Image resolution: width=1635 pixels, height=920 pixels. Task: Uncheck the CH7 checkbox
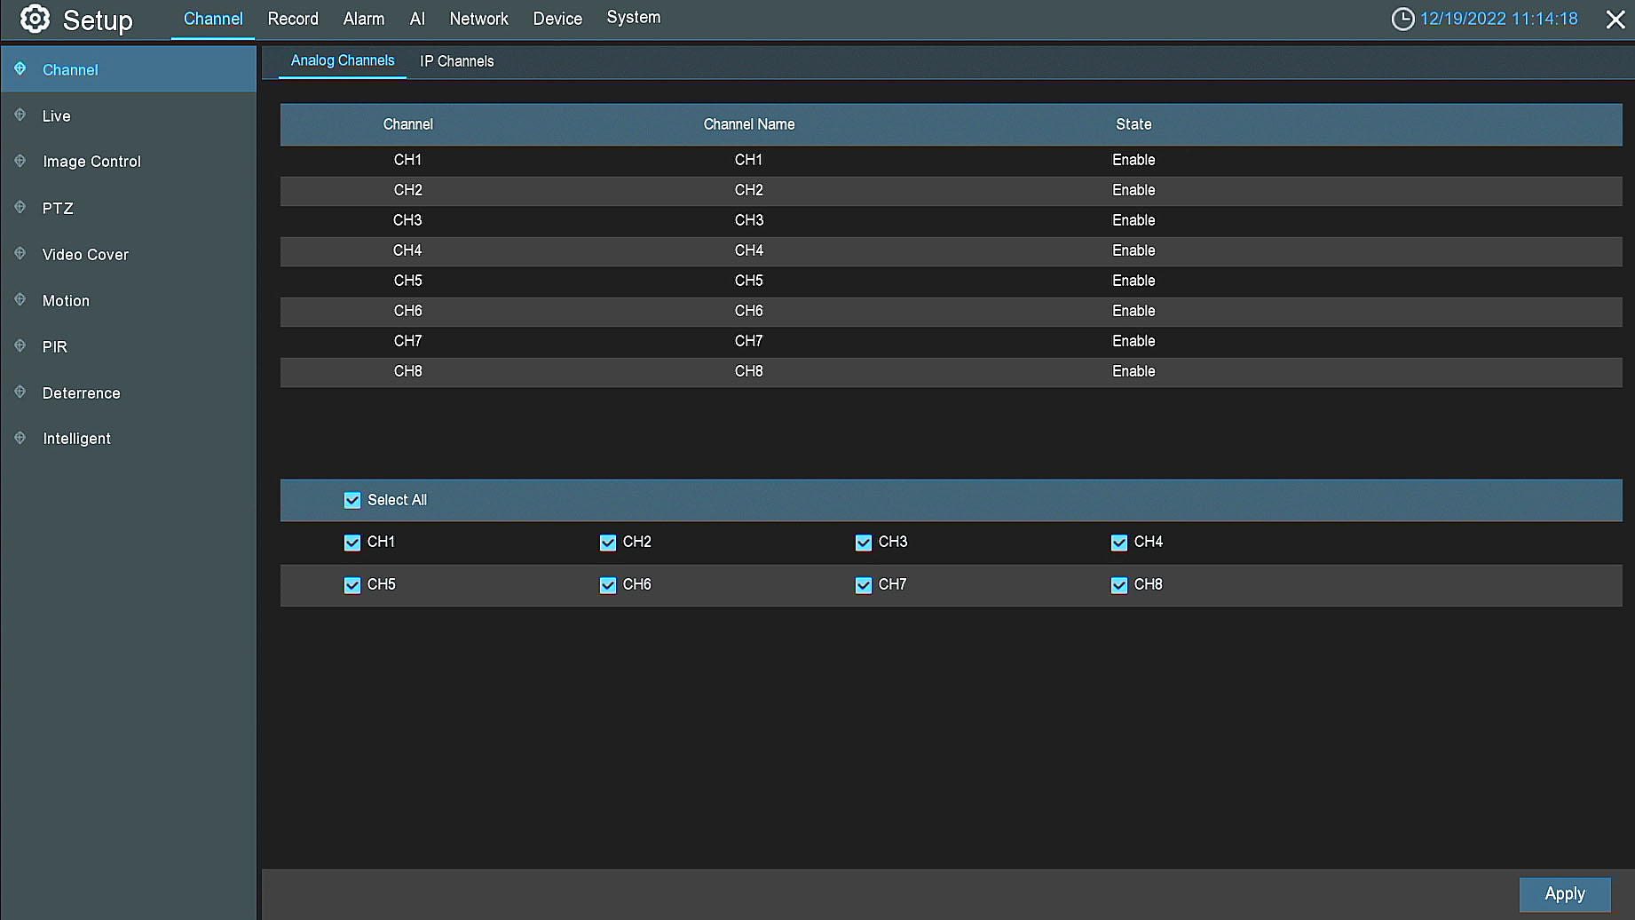click(x=864, y=585)
